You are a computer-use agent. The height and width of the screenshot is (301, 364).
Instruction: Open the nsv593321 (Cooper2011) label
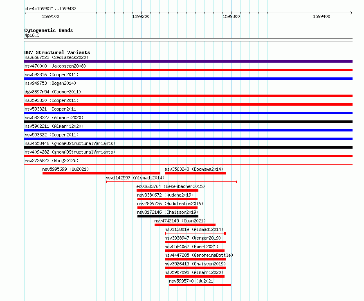52,109
